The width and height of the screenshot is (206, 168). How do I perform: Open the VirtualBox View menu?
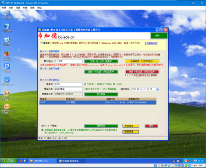tap(18, 8)
